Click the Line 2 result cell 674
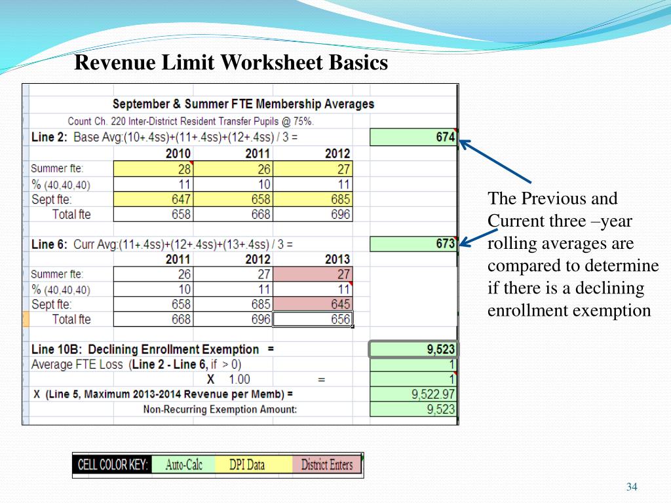671x503 pixels. (x=413, y=138)
